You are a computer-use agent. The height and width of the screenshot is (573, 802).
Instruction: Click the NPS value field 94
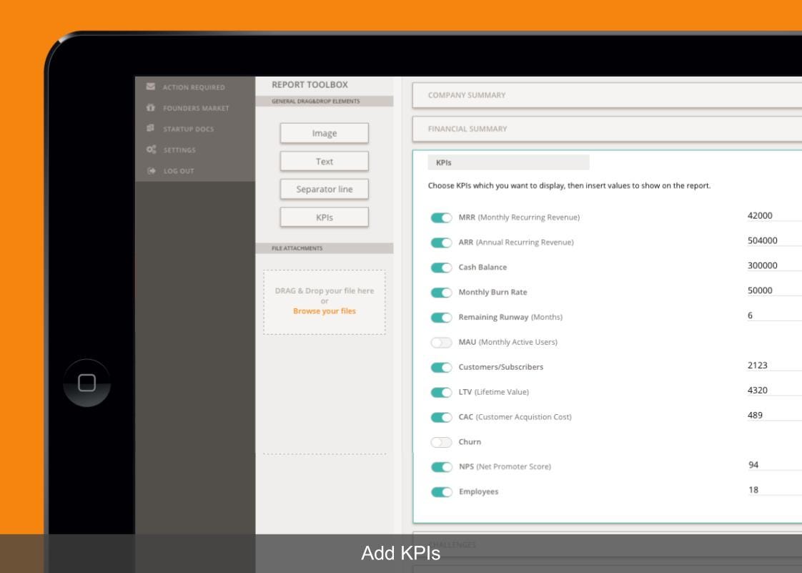tap(774, 465)
